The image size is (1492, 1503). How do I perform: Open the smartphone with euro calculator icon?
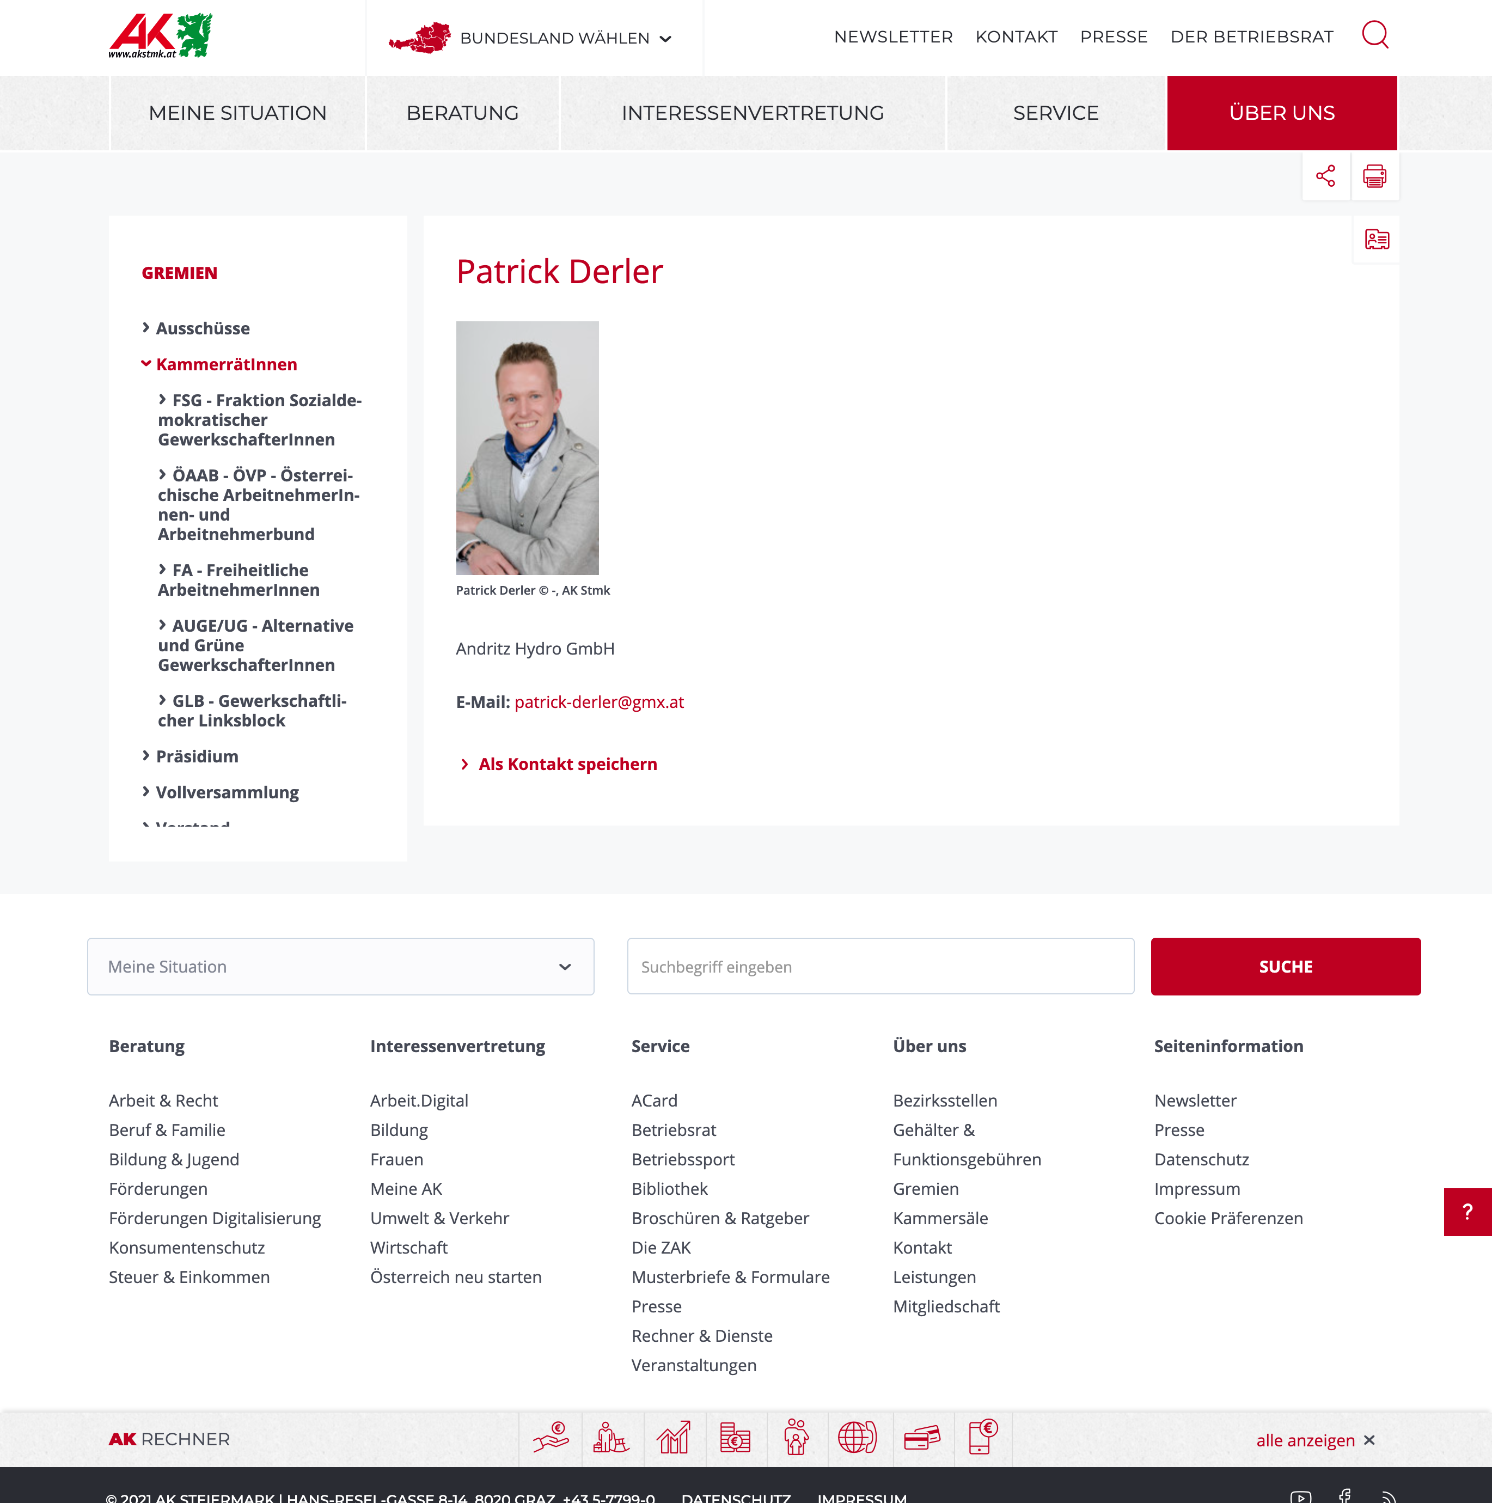pyautogui.click(x=982, y=1438)
